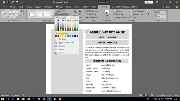Click the proofing check icon in status bar
Screen dimensions: 180x101
23,95
